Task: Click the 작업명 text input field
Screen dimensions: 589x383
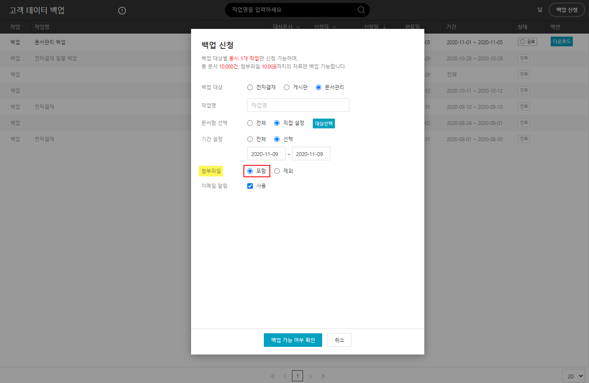Action: [x=298, y=105]
